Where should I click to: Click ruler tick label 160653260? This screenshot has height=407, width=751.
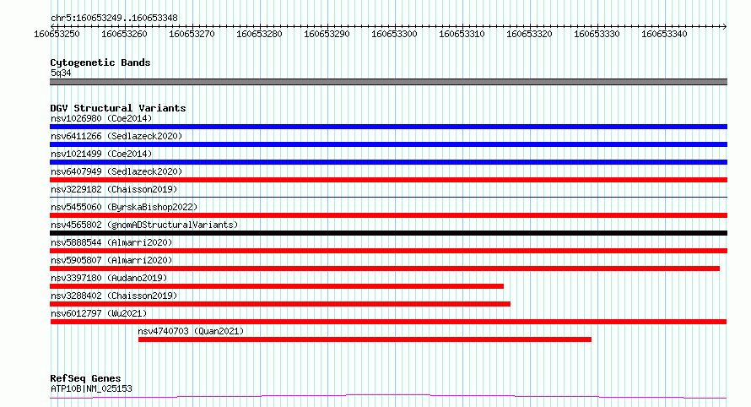click(124, 34)
